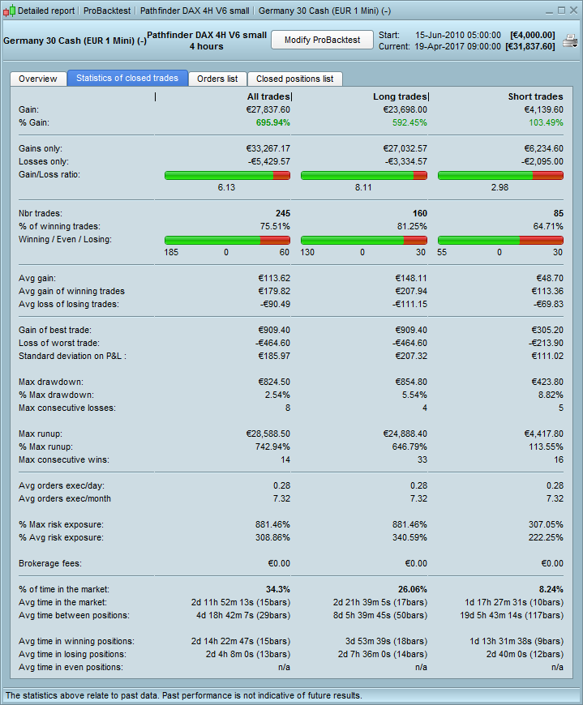Click the 742.94% max runup value
The width and height of the screenshot is (583, 705).
coord(272,447)
